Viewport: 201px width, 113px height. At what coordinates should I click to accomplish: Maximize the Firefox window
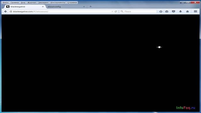coord(188,3)
